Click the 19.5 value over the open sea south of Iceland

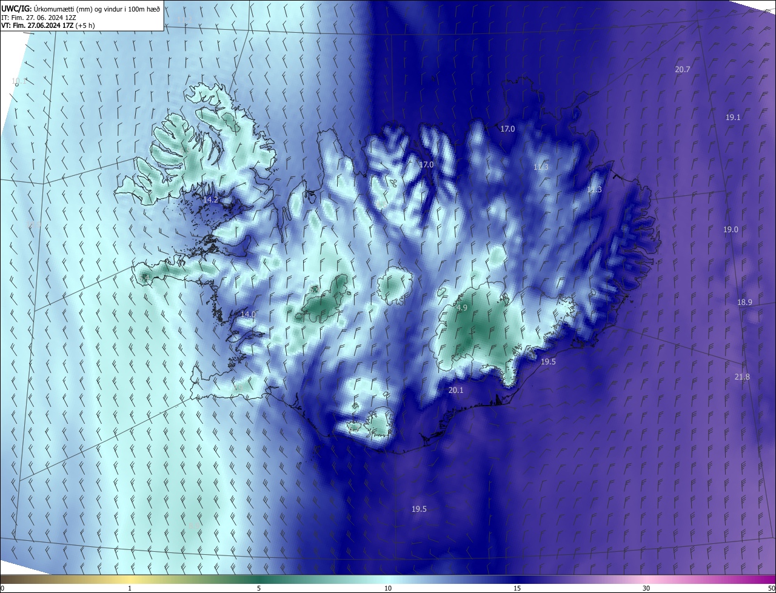(419, 509)
